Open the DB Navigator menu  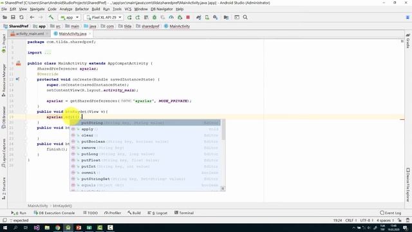point(162,9)
